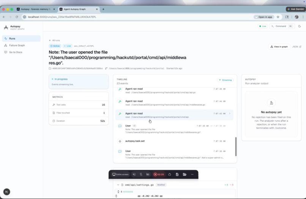The image size is (306, 199).
Task: Click the Modified badge
Action: tap(161, 185)
